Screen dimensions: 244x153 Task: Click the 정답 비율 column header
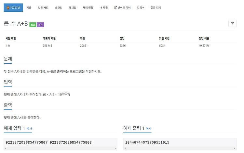(x=204, y=38)
